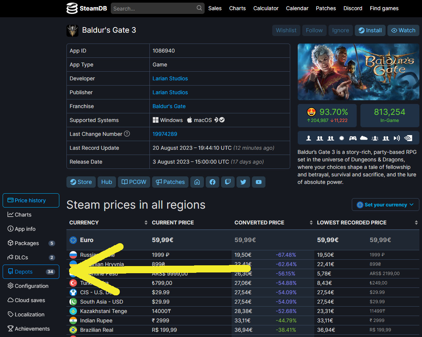Select the App info sidebar tab
The image size is (422, 337).
click(31, 229)
